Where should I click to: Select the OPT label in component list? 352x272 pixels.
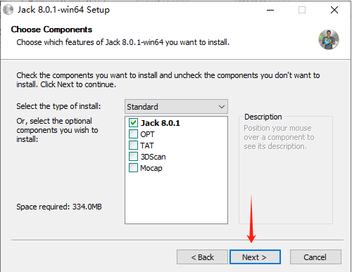coord(147,134)
